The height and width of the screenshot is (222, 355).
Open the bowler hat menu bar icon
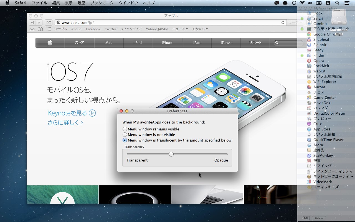pos(285,3)
